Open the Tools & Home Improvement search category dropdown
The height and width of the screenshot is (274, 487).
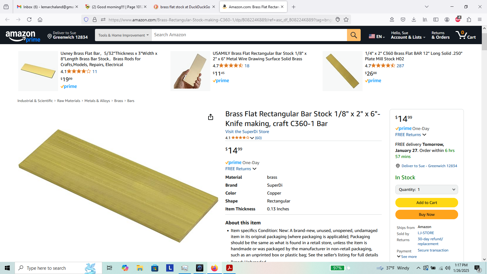click(123, 35)
